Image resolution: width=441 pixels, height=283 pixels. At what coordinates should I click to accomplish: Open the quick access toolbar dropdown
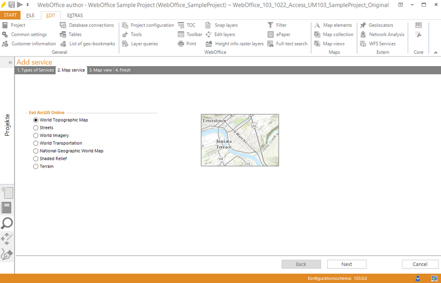(28, 5)
